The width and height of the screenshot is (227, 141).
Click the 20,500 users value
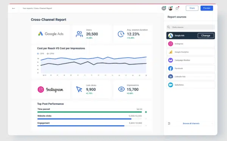[x=92, y=34]
